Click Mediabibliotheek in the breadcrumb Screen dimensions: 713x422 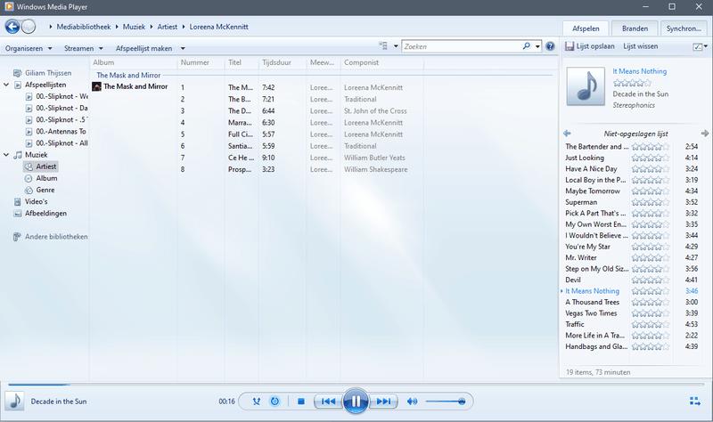click(x=84, y=27)
